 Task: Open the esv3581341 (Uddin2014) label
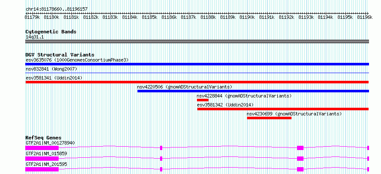[54, 78]
